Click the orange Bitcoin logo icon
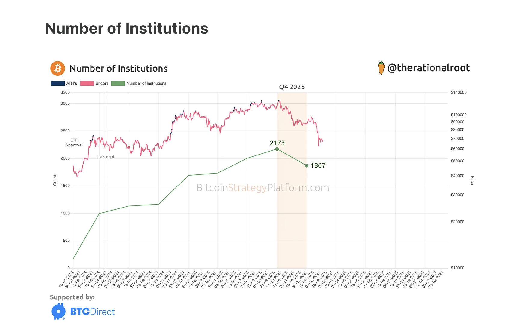531x326 pixels. [57, 69]
